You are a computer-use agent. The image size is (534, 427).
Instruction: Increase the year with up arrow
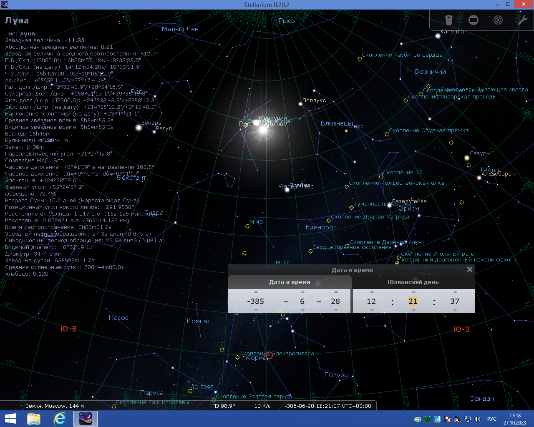256,292
